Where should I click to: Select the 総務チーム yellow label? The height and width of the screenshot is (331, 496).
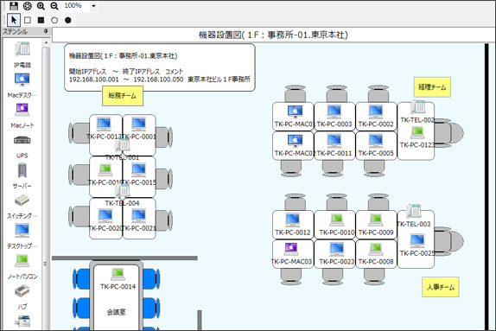pyautogui.click(x=123, y=96)
